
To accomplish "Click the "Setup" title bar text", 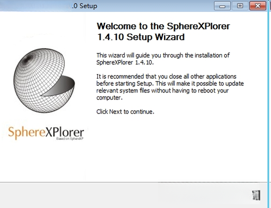I will (89, 6).
